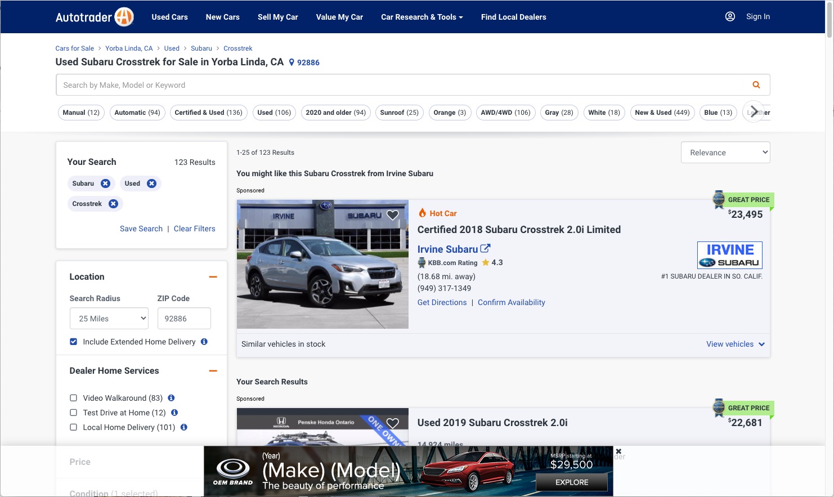Open Find Local Dealers

(x=514, y=17)
